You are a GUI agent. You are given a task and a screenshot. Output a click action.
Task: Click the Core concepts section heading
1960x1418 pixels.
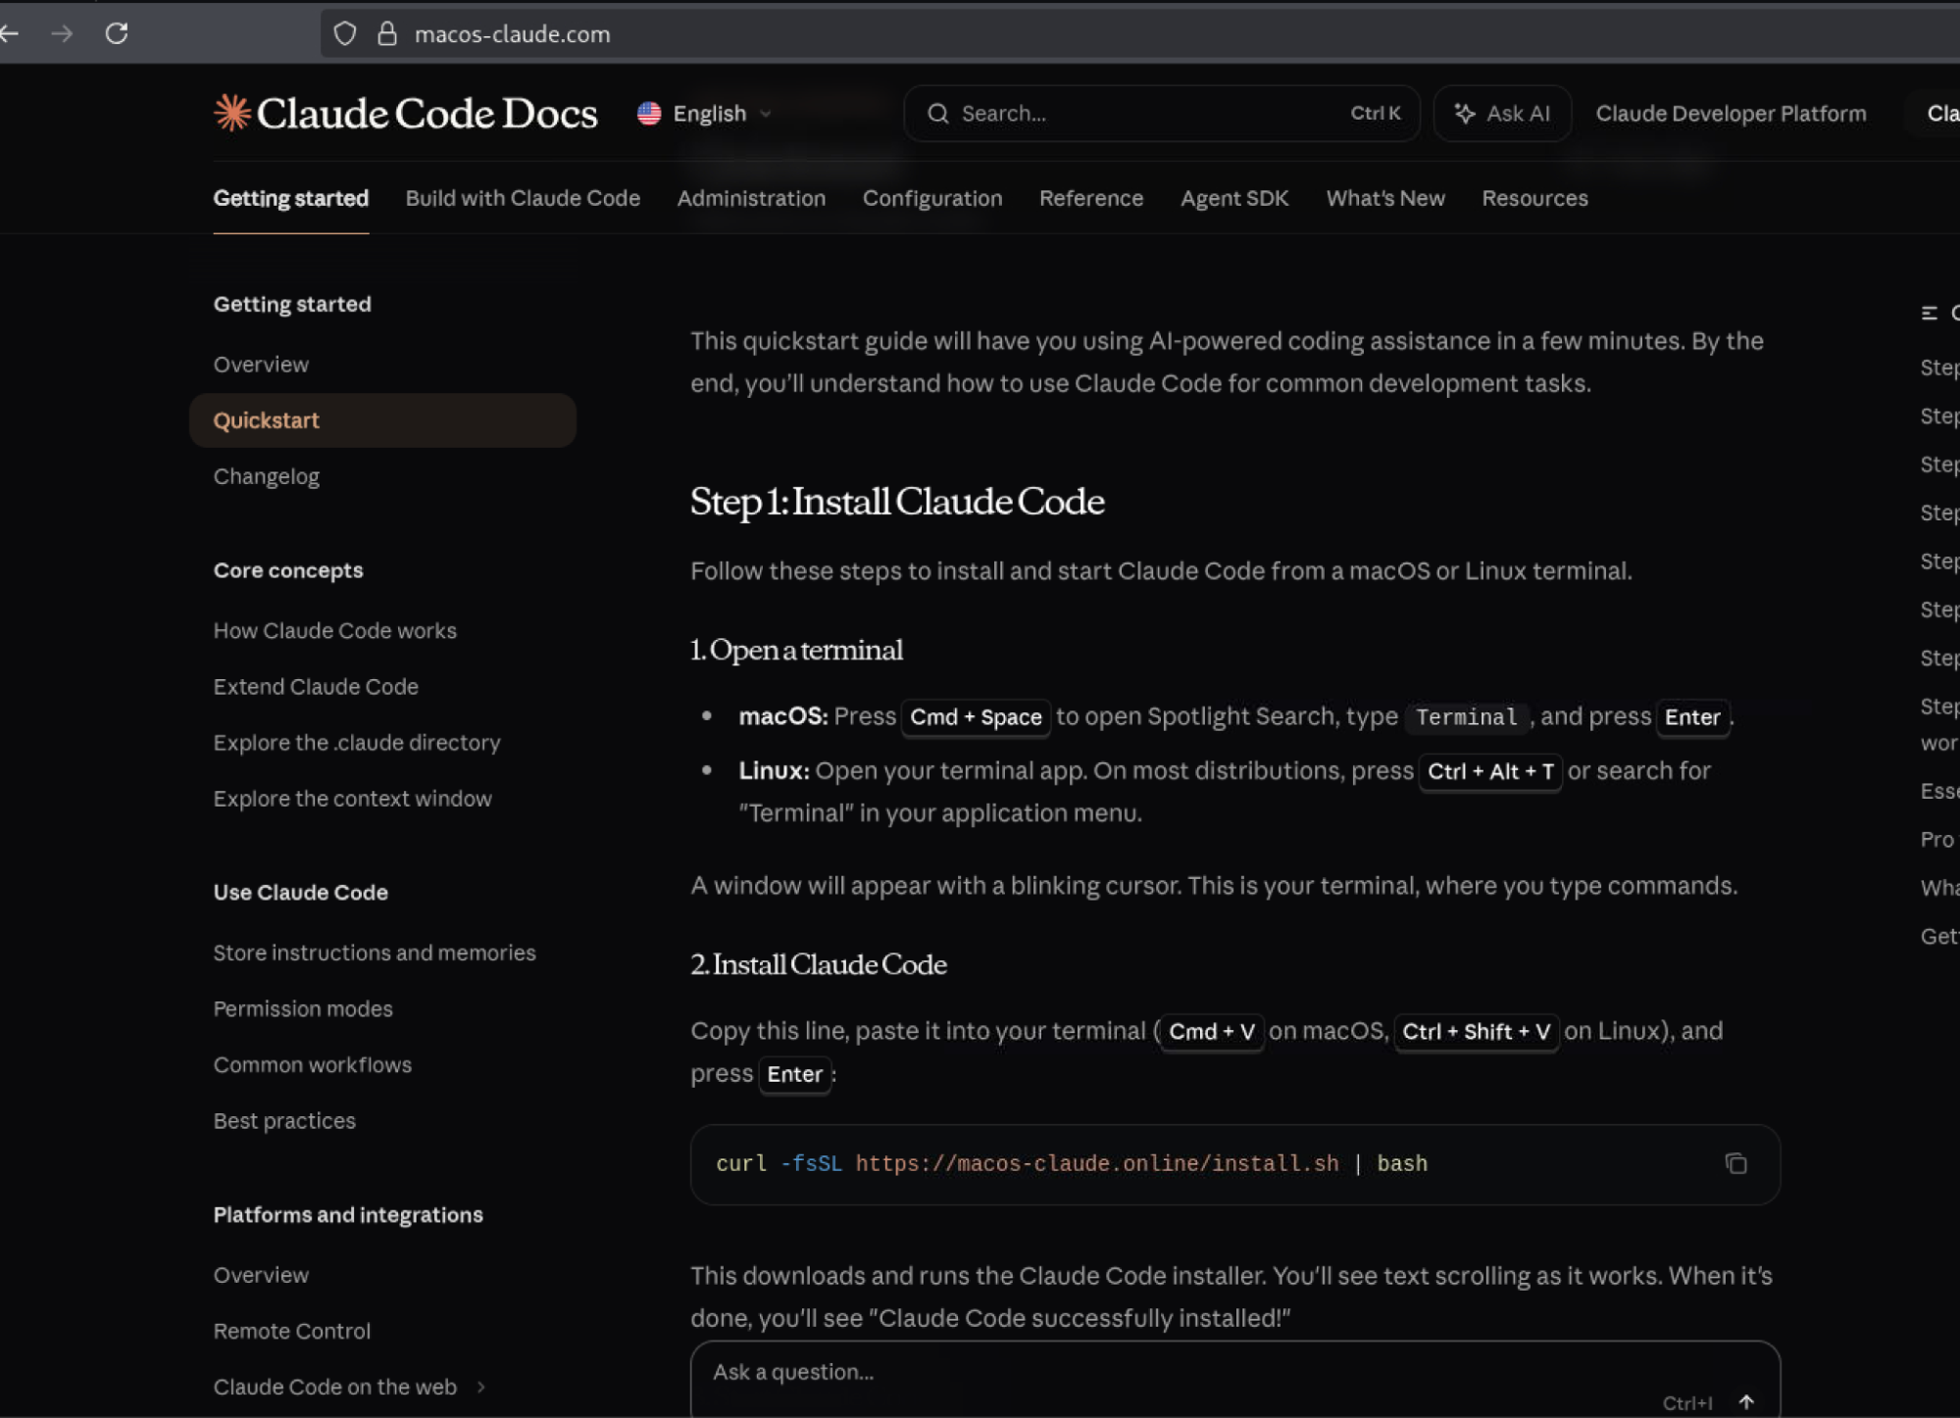point(288,570)
